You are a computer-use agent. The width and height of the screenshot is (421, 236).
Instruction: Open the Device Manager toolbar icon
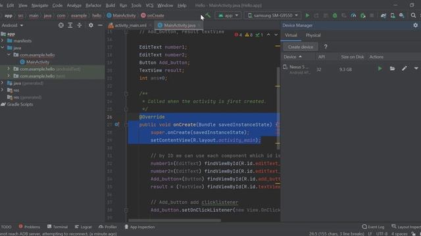point(393,16)
